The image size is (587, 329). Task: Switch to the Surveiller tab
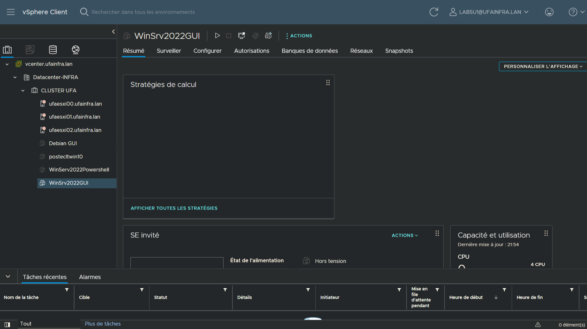click(x=169, y=51)
